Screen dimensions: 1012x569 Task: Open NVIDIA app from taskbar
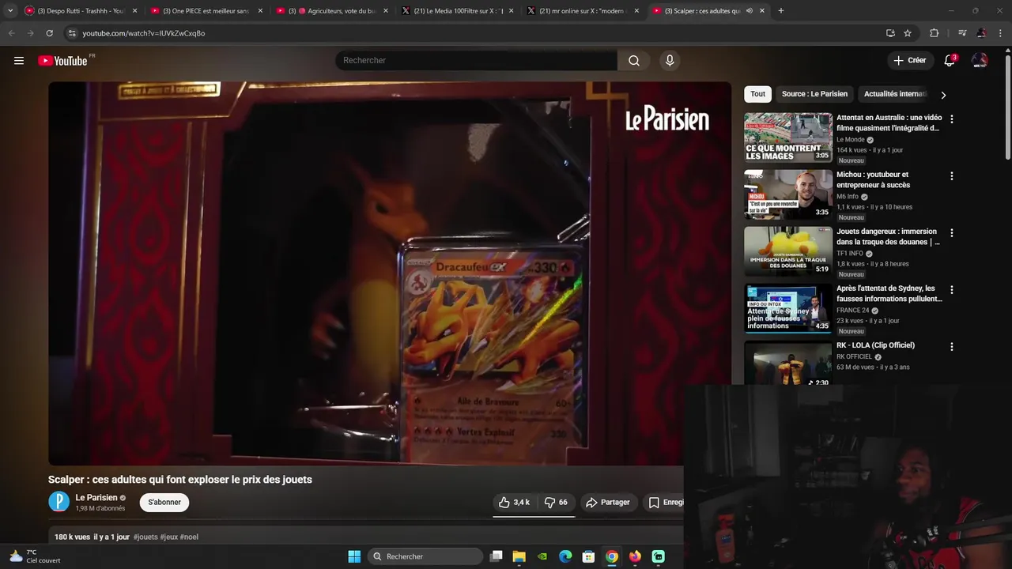point(542,556)
